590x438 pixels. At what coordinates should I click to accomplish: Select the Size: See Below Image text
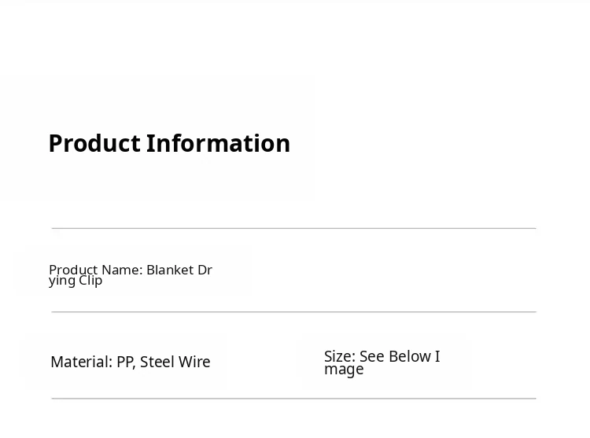pyautogui.click(x=382, y=363)
